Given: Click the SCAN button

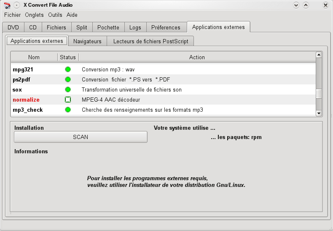Looking at the screenshot, I should pos(81,137).
